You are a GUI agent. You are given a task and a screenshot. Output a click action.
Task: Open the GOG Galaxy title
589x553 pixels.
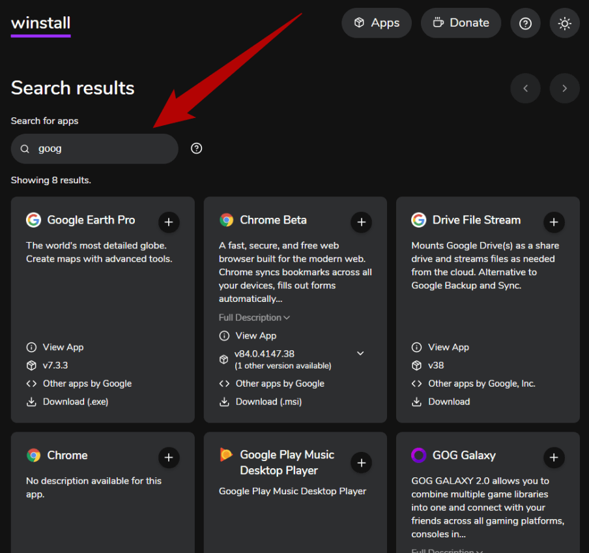coord(464,455)
